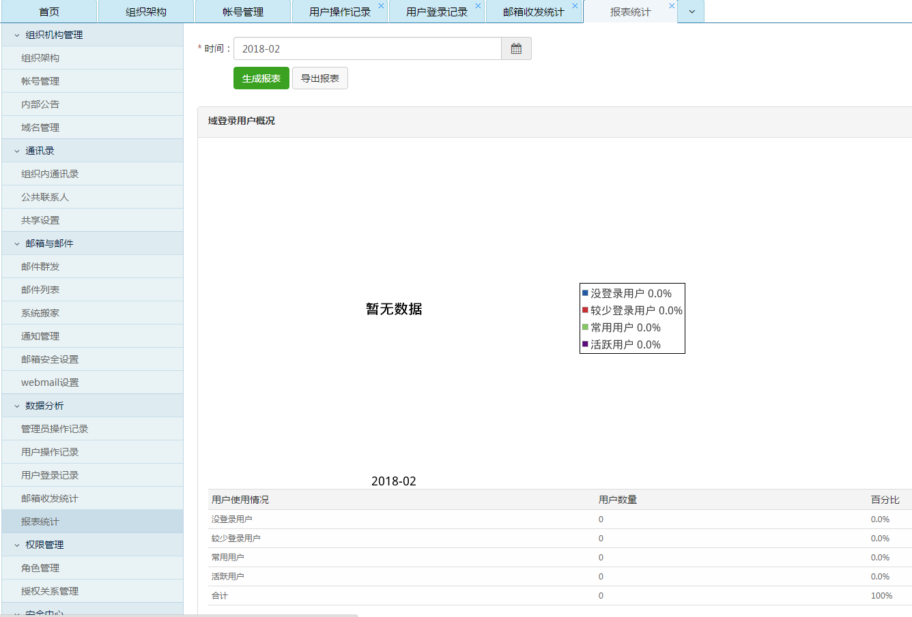912x617 pixels.
Task: Click the 域登录用户概况 panel title
Action: point(242,121)
